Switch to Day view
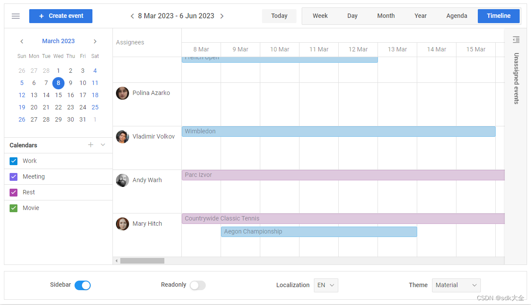This screenshot has height=305, width=531. [352, 16]
